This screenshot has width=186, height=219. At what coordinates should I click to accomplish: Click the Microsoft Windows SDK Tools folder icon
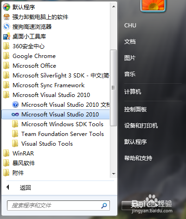[15, 124]
